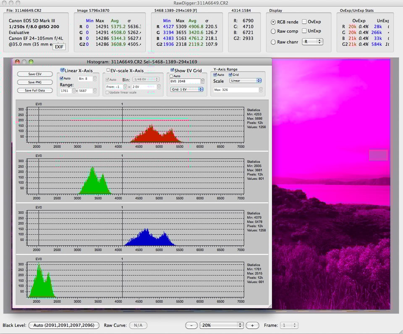Click the EV0: 2048 input field

coord(185,82)
